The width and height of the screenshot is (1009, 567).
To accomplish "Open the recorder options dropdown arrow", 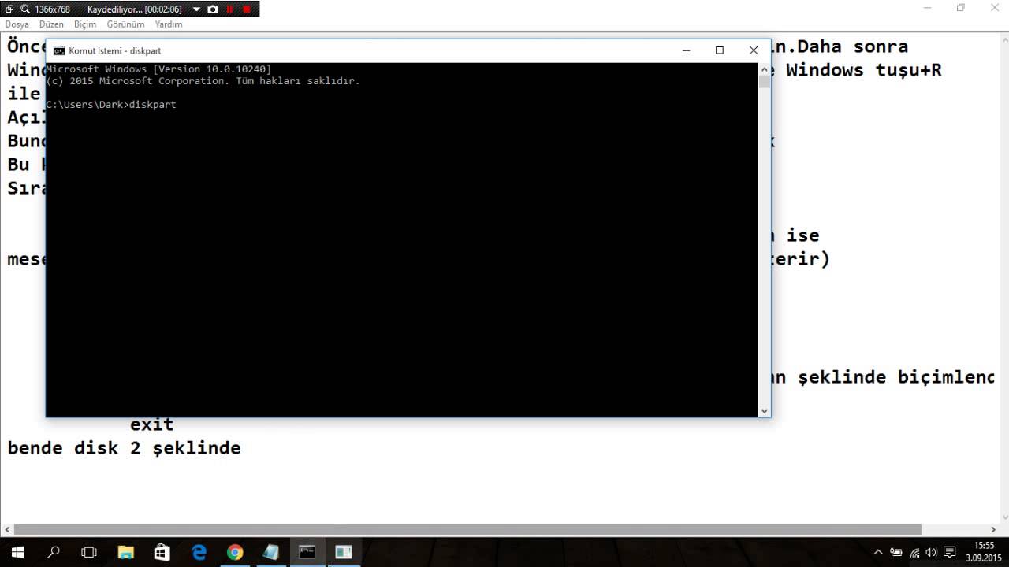I will [196, 9].
